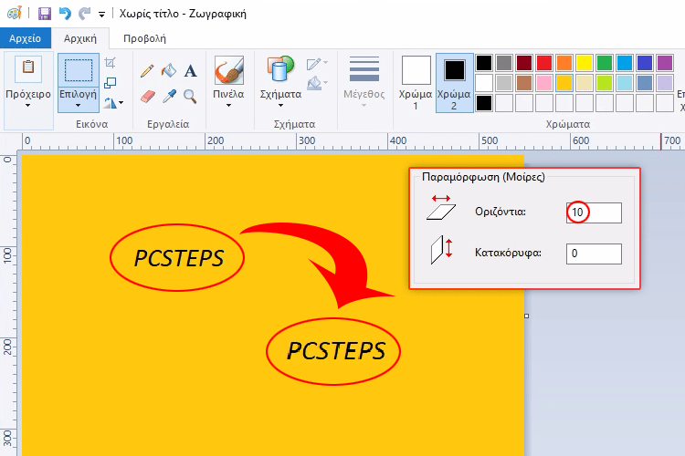Switch to the Αρχική tab
The height and width of the screenshot is (456, 685).
pos(80,38)
